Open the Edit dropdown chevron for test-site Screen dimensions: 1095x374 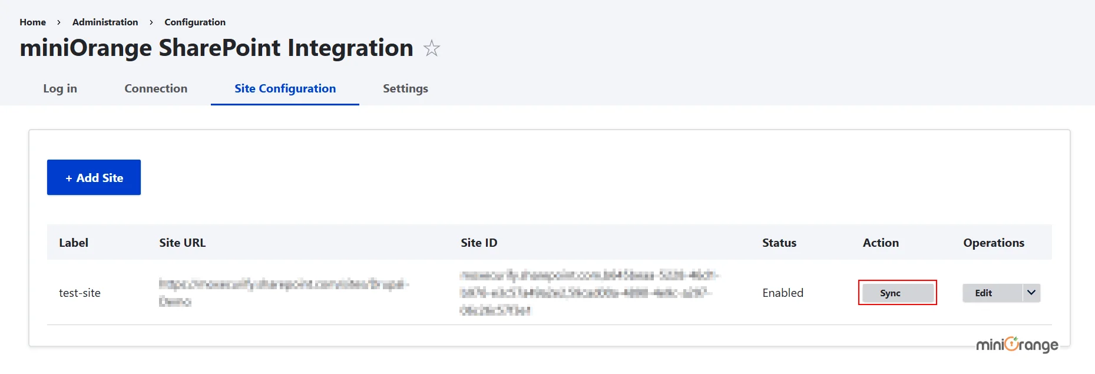pos(1030,293)
